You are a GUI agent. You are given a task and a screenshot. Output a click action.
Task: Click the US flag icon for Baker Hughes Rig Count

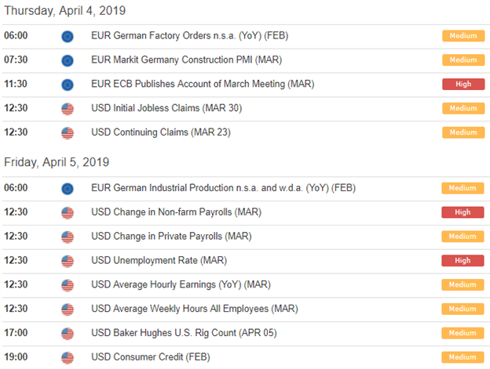pyautogui.click(x=68, y=334)
